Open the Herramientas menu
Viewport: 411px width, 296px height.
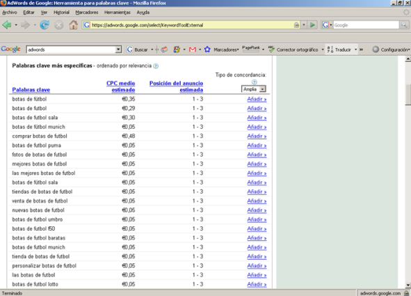117,13
